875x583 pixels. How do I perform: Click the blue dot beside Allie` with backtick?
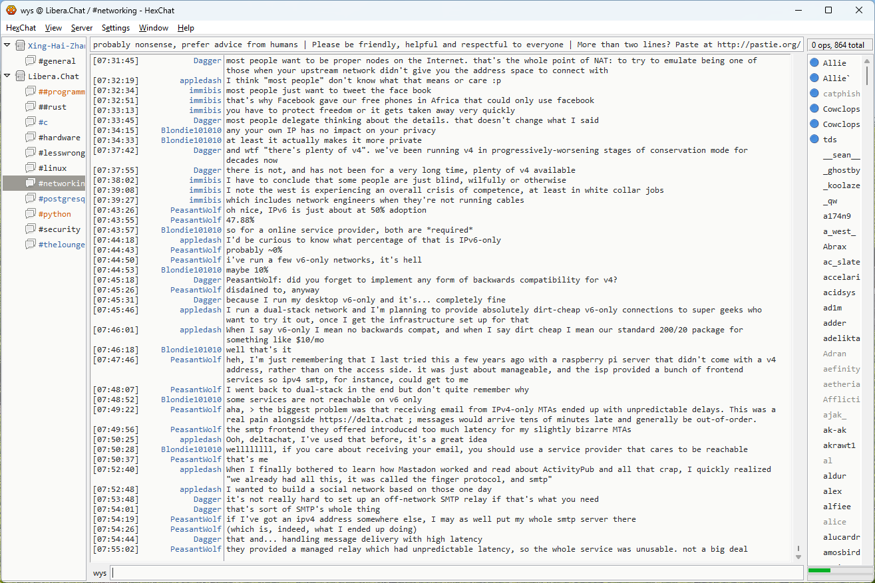tap(814, 78)
